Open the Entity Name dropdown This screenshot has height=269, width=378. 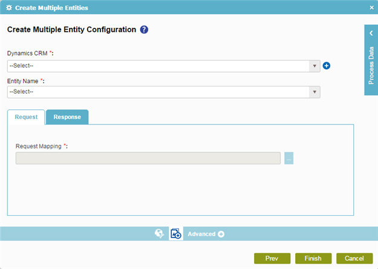pos(164,92)
